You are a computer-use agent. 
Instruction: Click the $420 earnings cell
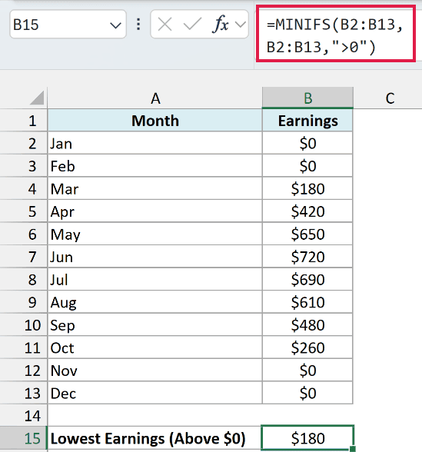pyautogui.click(x=307, y=211)
